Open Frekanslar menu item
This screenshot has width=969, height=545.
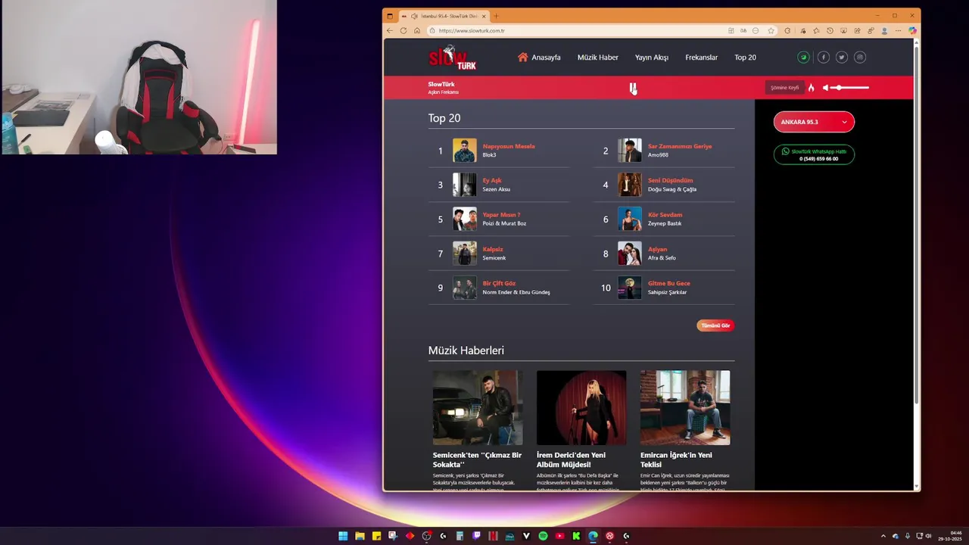tap(702, 58)
